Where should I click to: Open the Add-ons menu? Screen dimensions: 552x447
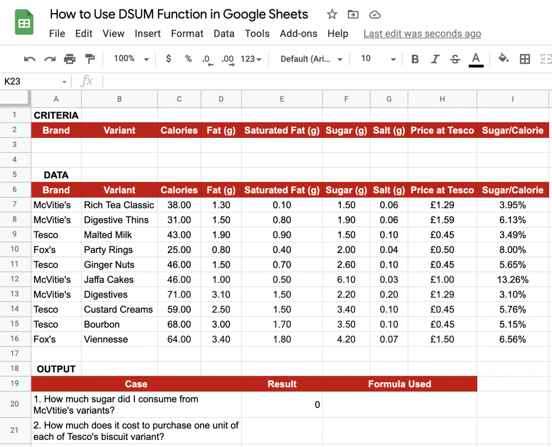[x=298, y=33]
